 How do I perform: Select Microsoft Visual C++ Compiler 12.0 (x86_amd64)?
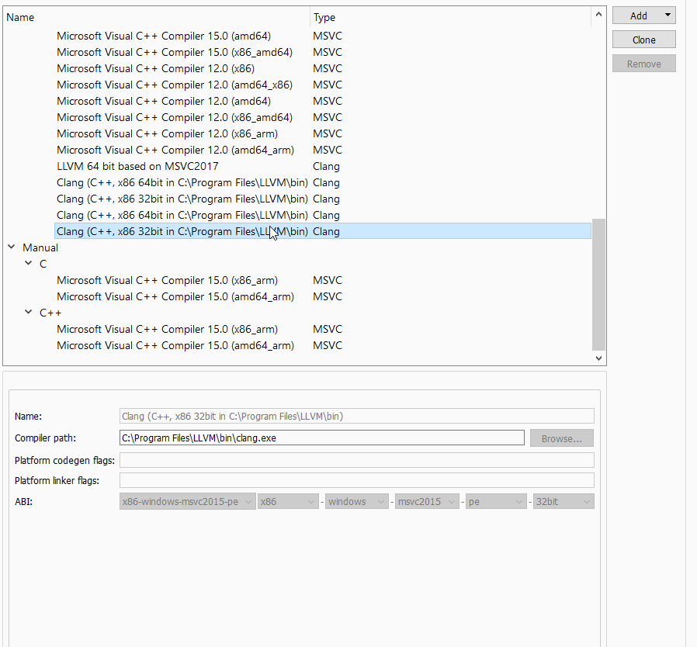pos(175,117)
